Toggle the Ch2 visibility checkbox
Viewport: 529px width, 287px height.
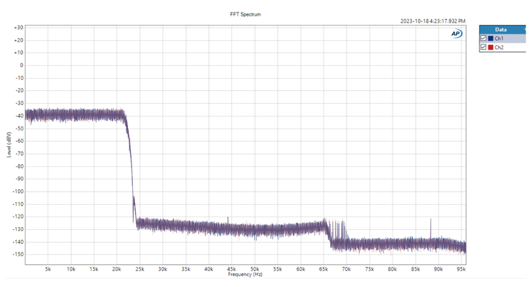pyautogui.click(x=483, y=48)
